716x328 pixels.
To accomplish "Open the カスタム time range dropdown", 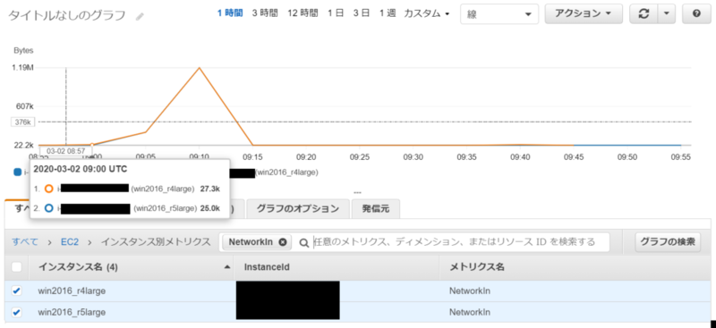I will (x=427, y=13).
